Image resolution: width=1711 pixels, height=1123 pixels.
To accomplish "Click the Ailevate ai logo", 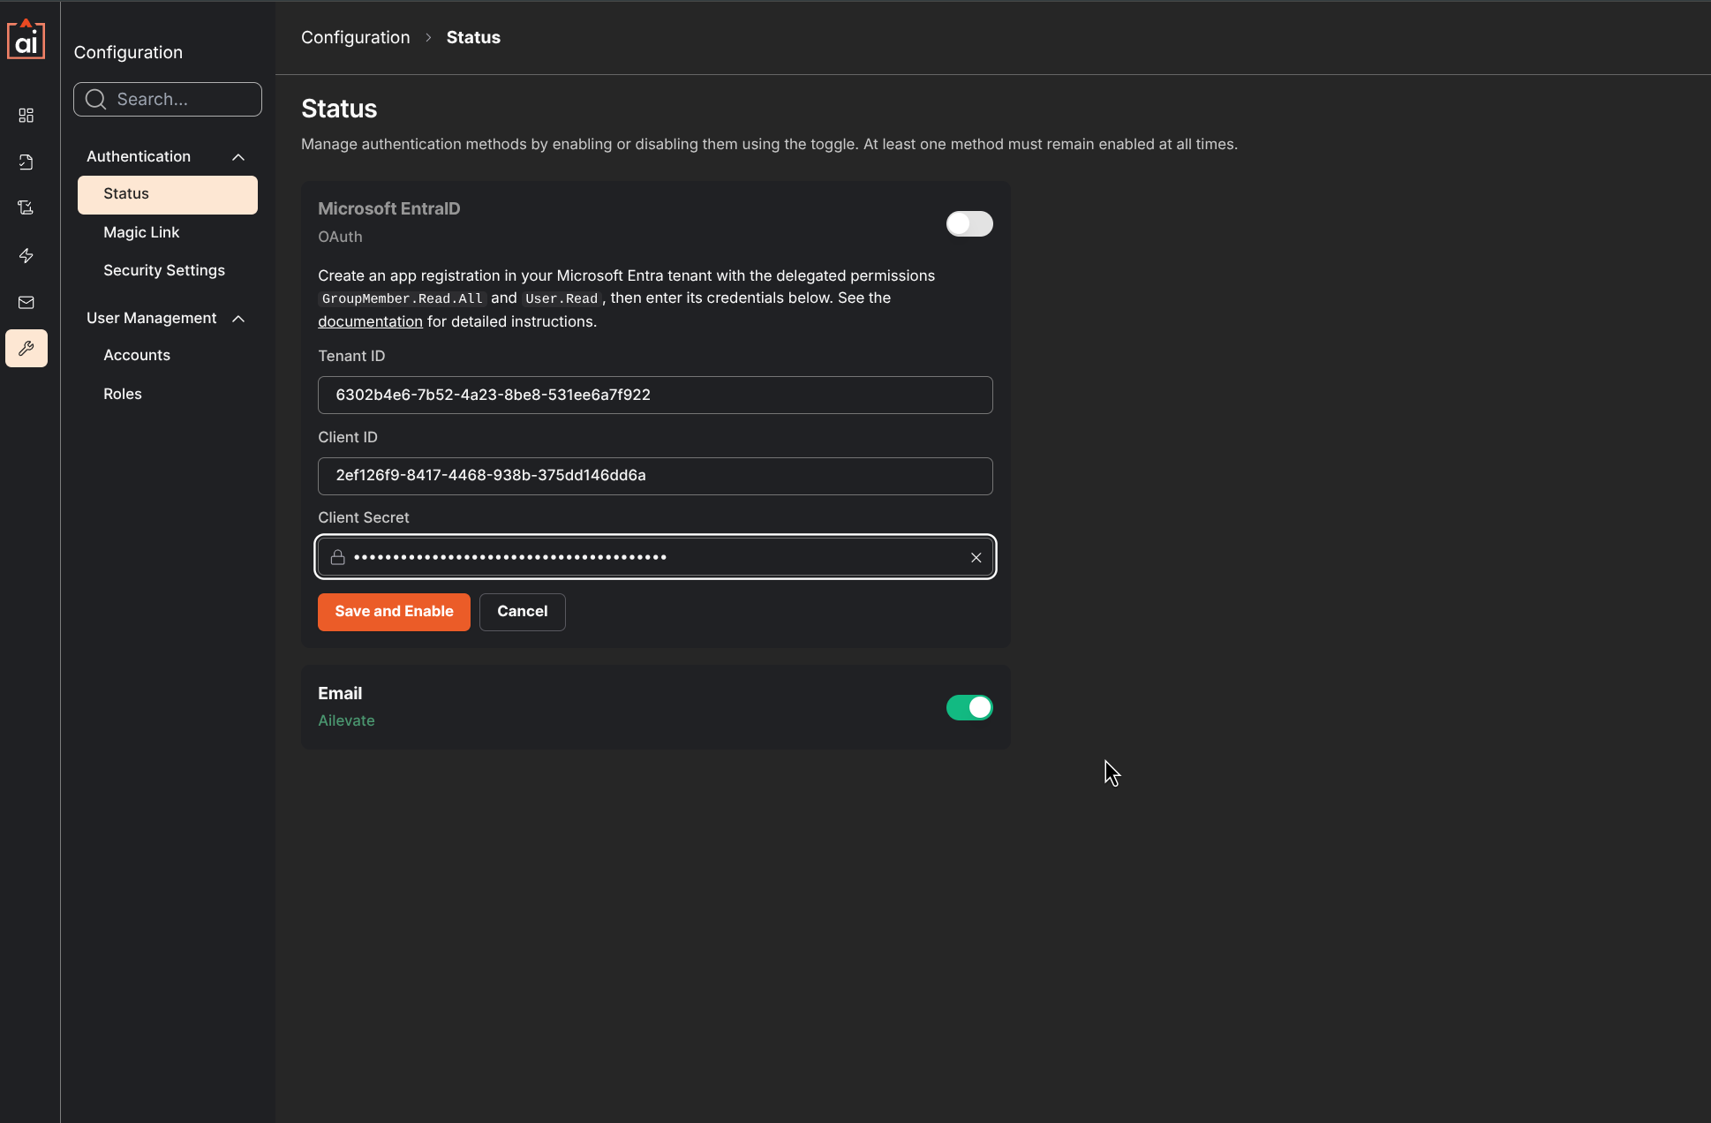I will 26,39.
